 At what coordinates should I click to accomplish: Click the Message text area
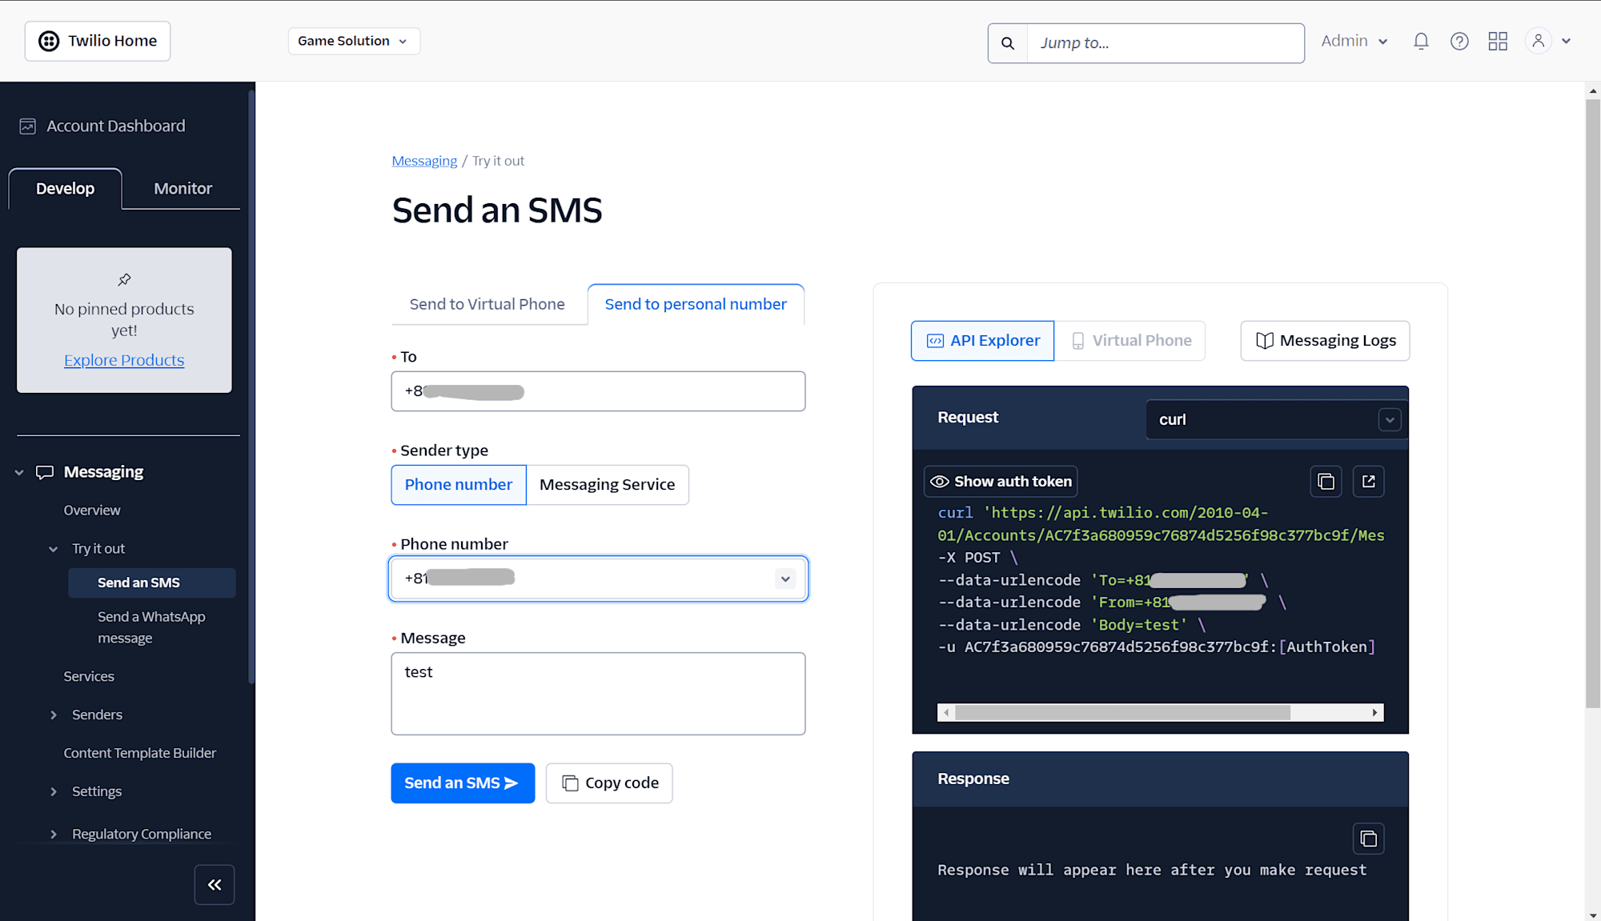point(599,694)
